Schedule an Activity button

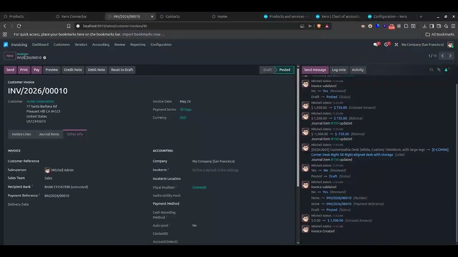pyautogui.click(x=358, y=70)
